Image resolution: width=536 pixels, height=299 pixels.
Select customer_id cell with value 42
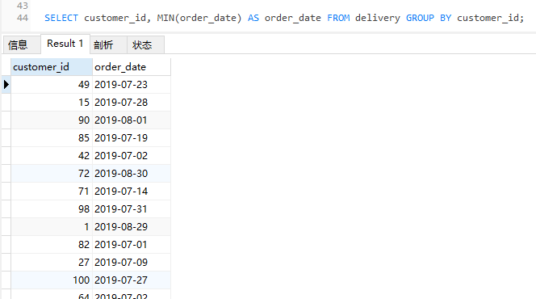click(x=52, y=156)
